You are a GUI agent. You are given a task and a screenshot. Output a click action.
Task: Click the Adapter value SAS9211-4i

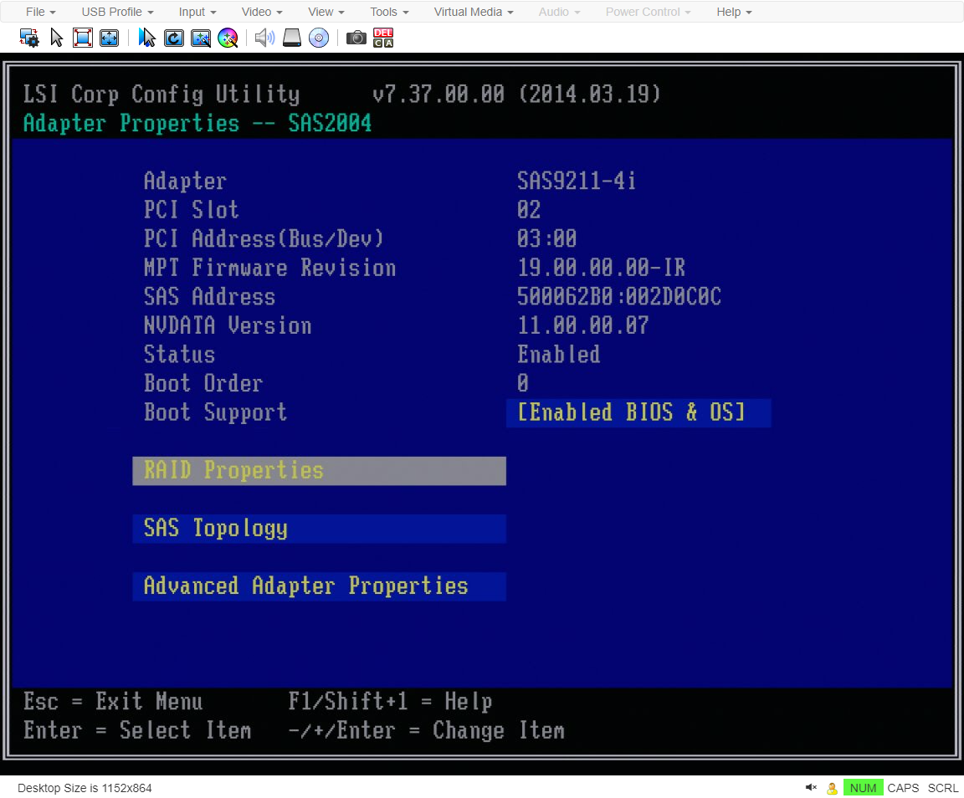tap(576, 181)
